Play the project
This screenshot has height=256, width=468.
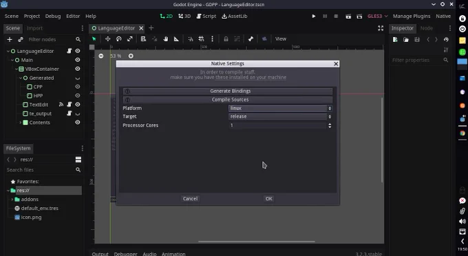(314, 16)
